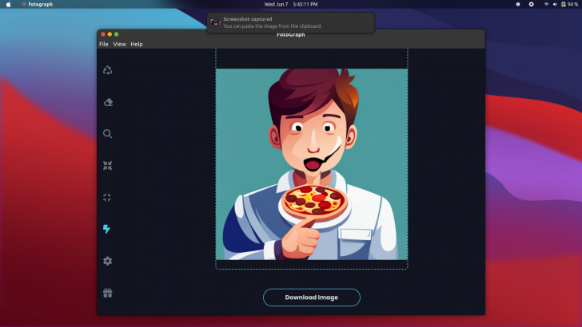Open the View menu
Image resolution: width=582 pixels, height=327 pixels.
coord(120,44)
